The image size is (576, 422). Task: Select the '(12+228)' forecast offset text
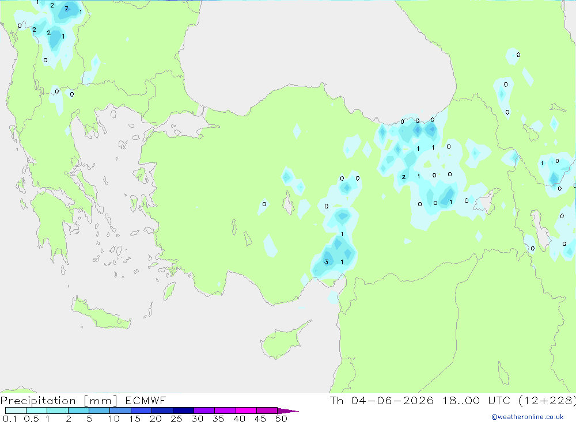(x=547, y=401)
